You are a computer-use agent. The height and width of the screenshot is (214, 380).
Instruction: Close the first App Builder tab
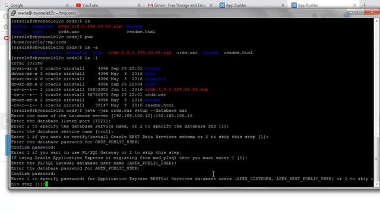(283, 5)
